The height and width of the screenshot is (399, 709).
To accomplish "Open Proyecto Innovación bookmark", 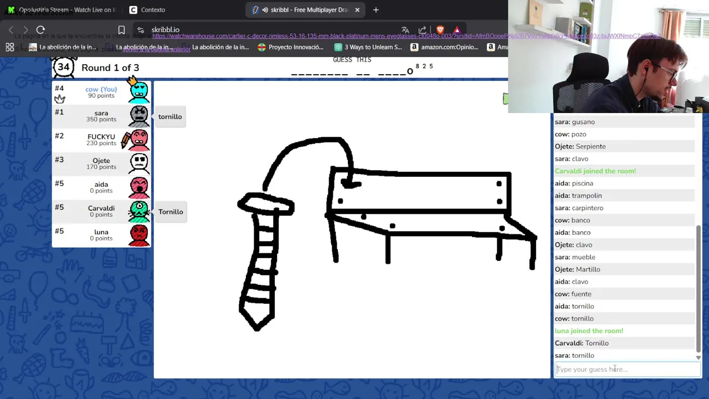I will [290, 47].
